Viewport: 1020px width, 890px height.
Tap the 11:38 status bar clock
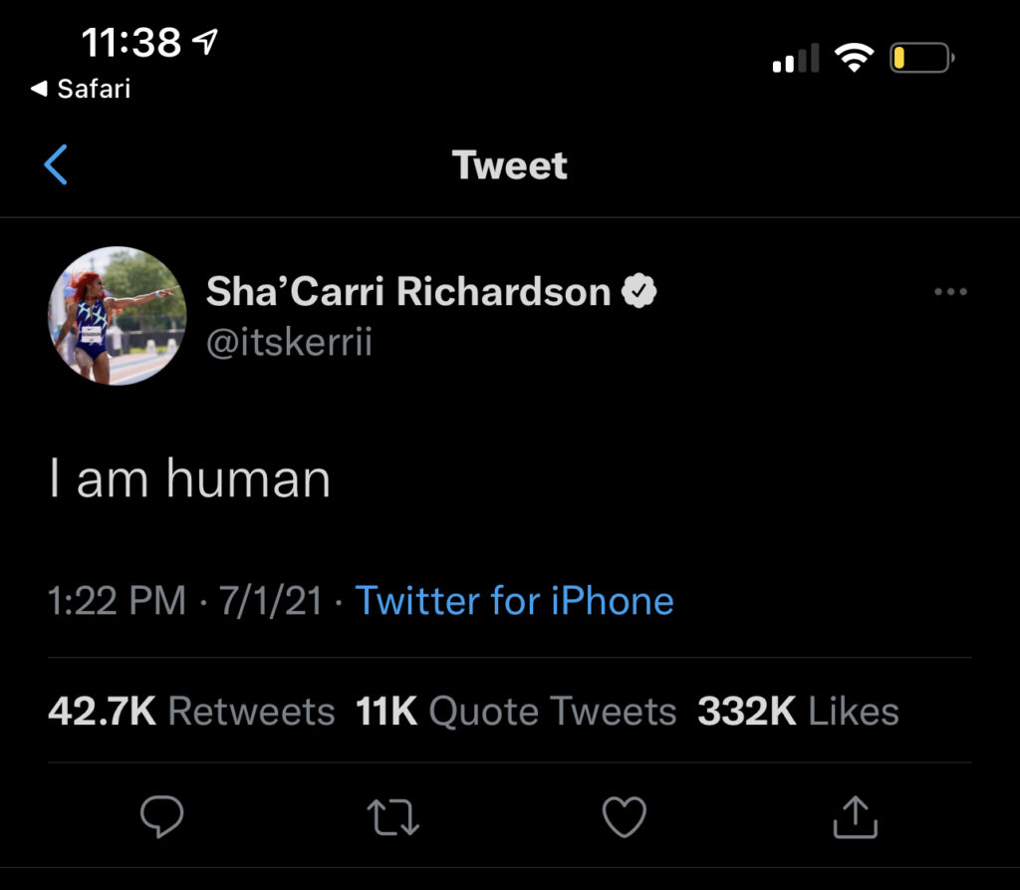[130, 43]
